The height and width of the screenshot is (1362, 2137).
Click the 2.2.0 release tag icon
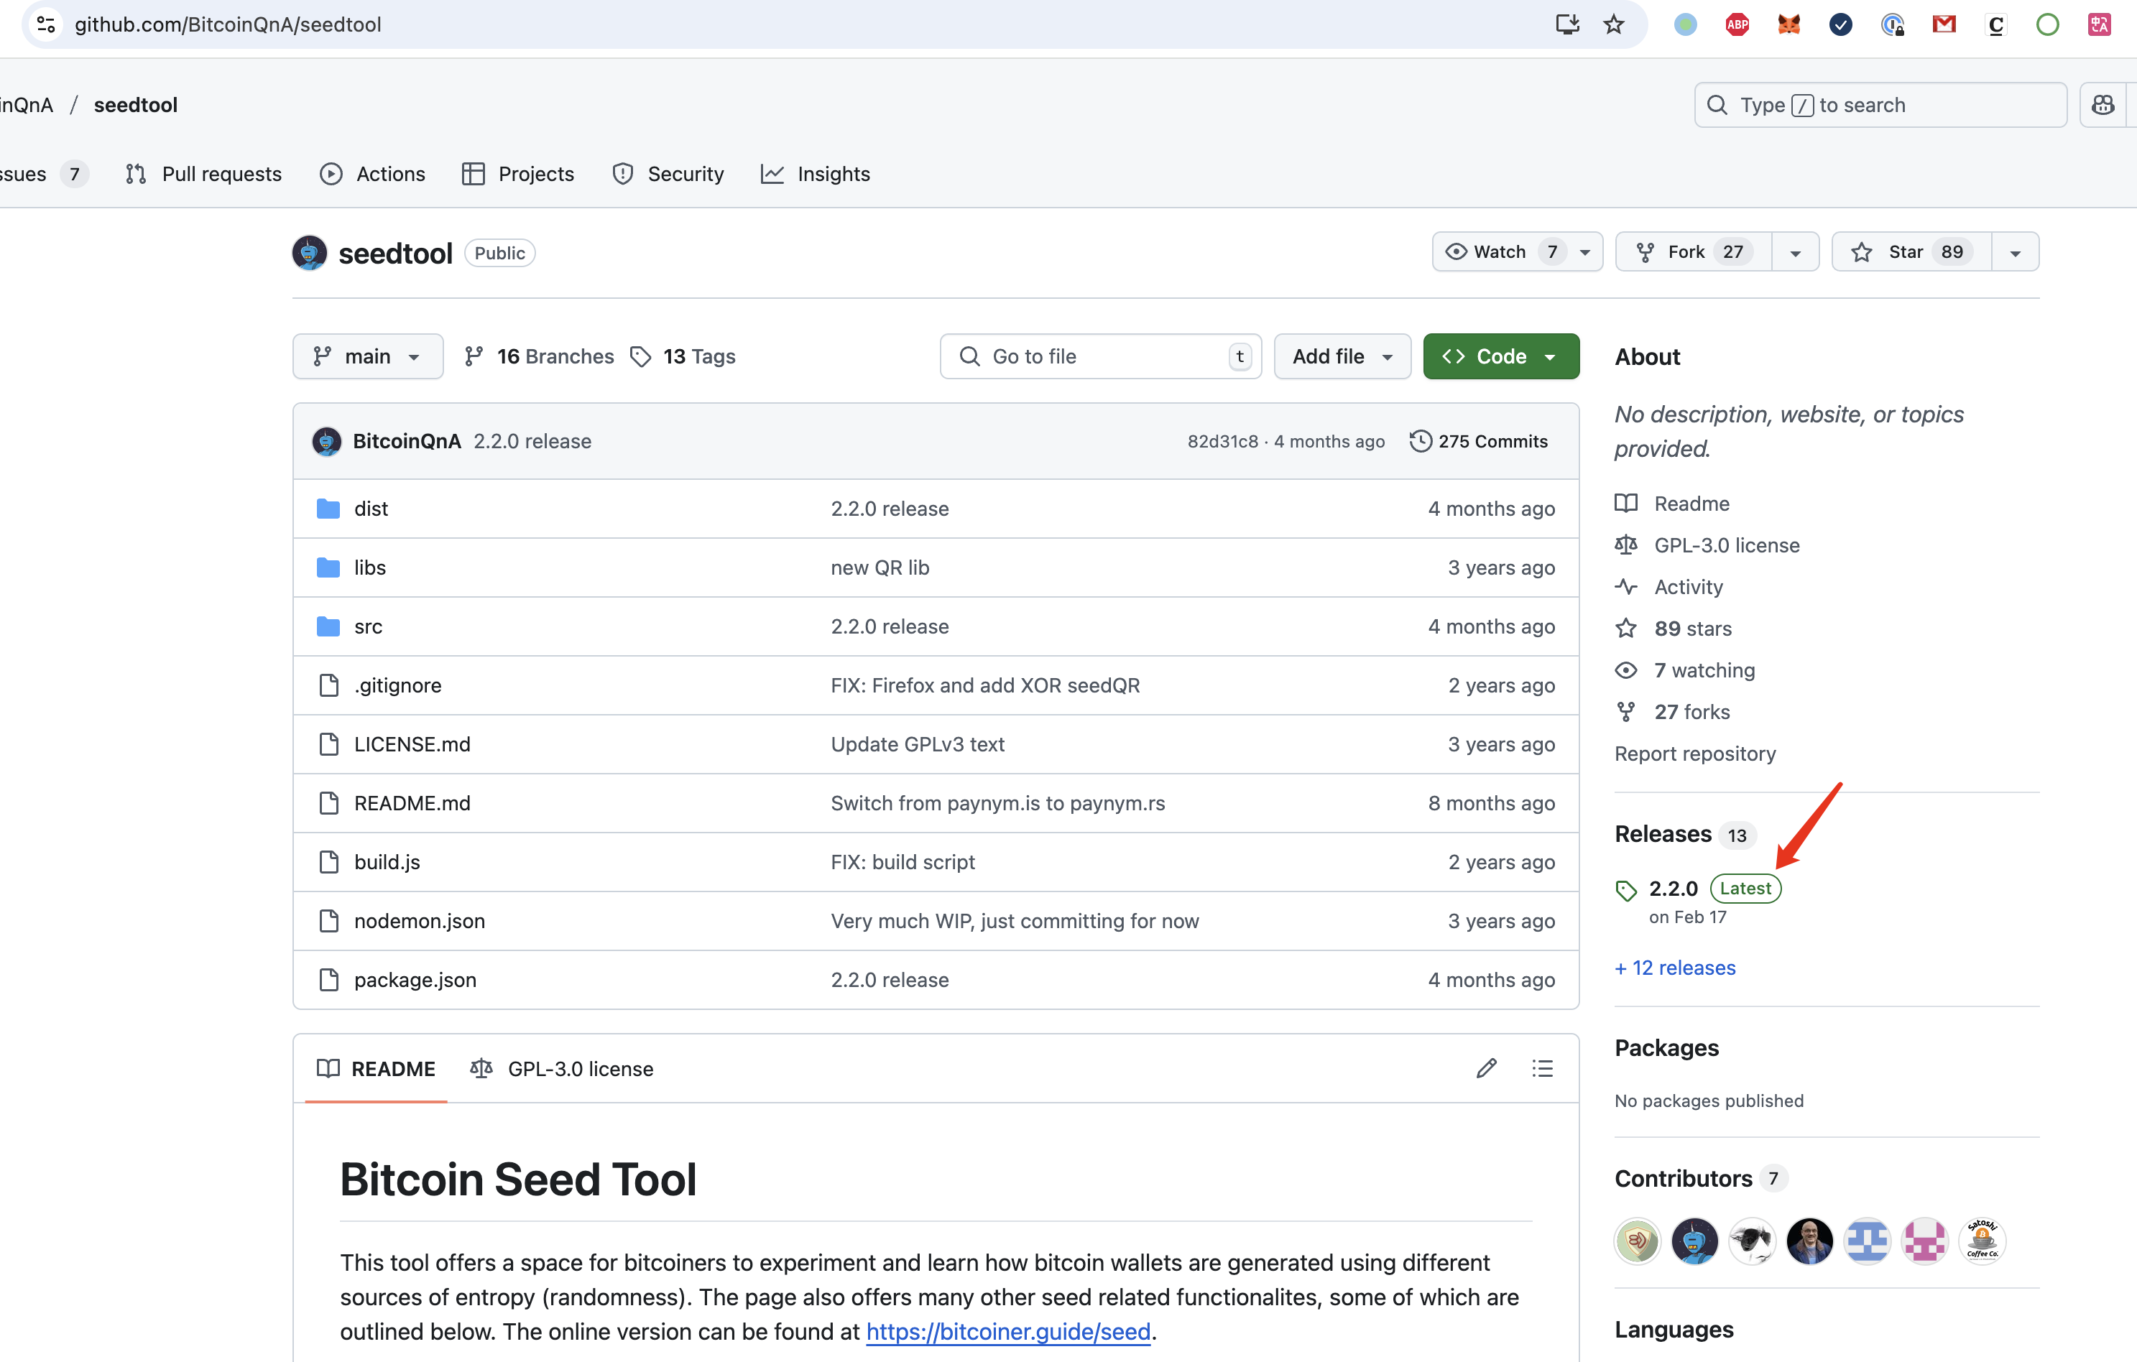pos(1626,890)
